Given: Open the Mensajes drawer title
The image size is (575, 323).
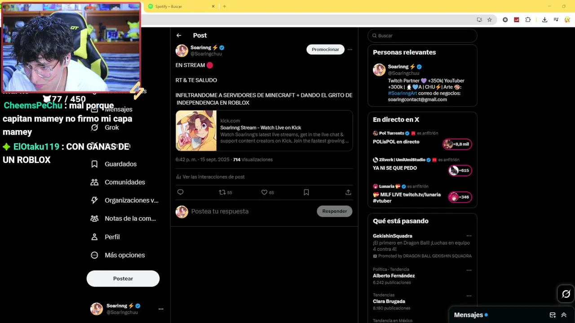Looking at the screenshot, I should 469,315.
